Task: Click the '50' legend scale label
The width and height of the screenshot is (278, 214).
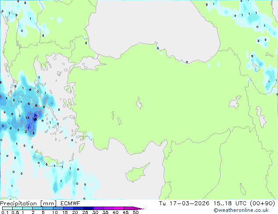Action: tap(135, 212)
